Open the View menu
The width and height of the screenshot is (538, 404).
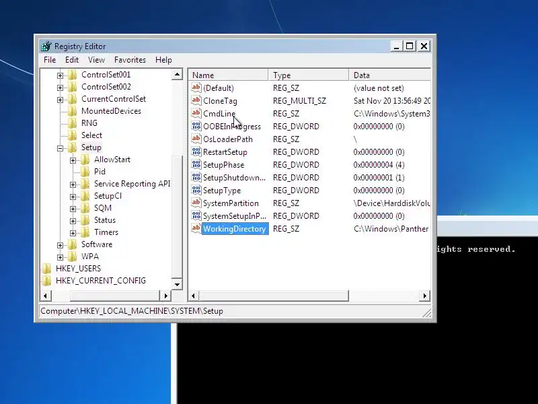click(x=96, y=60)
